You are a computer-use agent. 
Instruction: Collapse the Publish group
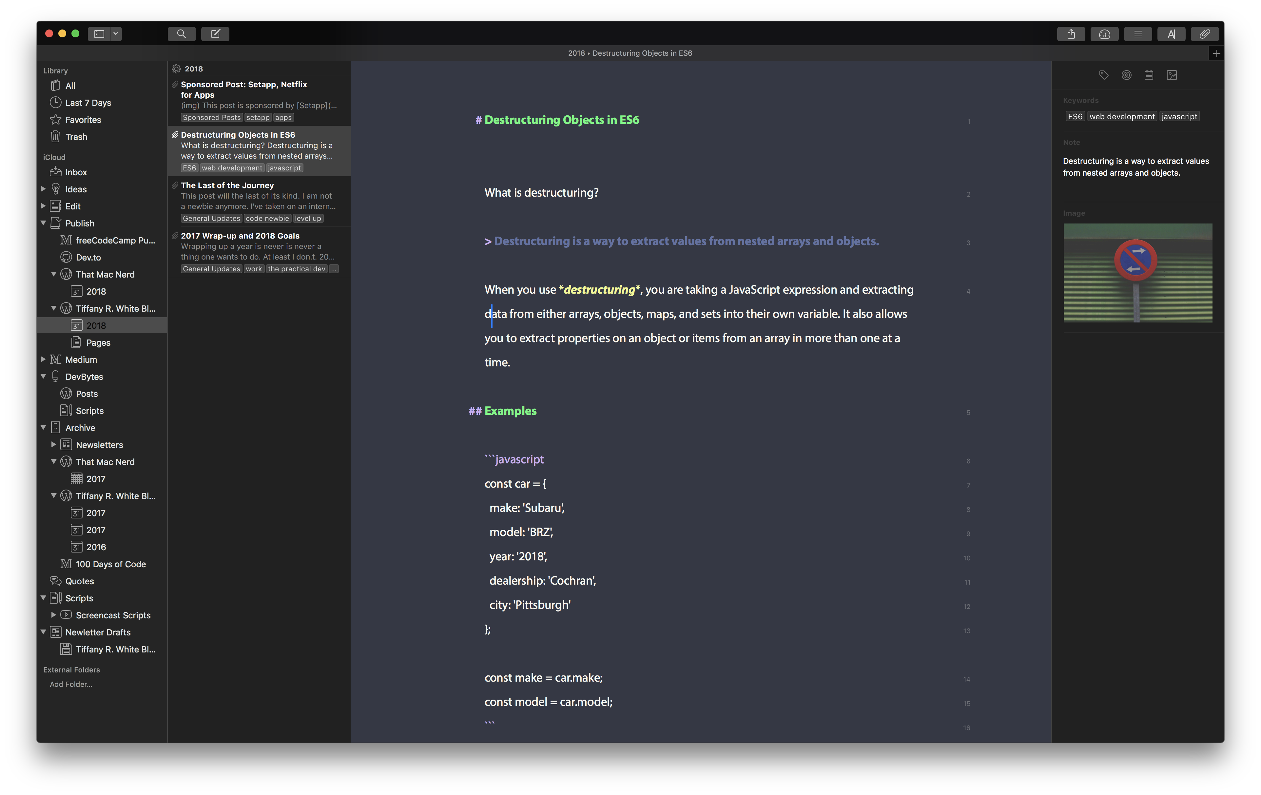pyautogui.click(x=44, y=223)
